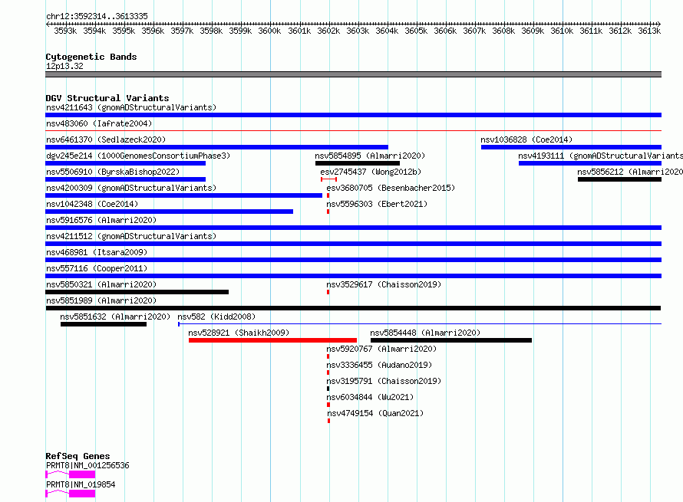Select blue bar under nsv1036828
Screen dimensions: 683x502
tap(571, 147)
